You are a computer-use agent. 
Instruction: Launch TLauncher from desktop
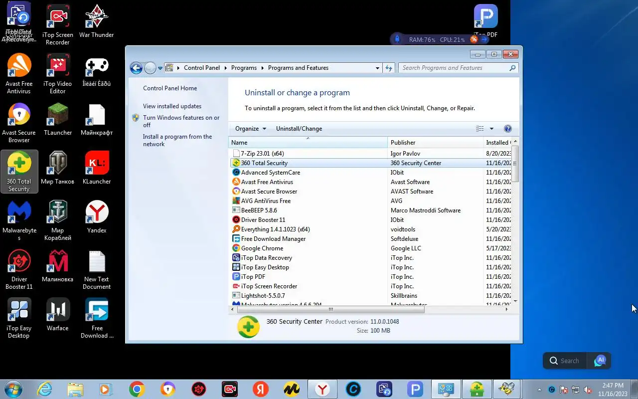pyautogui.click(x=58, y=119)
